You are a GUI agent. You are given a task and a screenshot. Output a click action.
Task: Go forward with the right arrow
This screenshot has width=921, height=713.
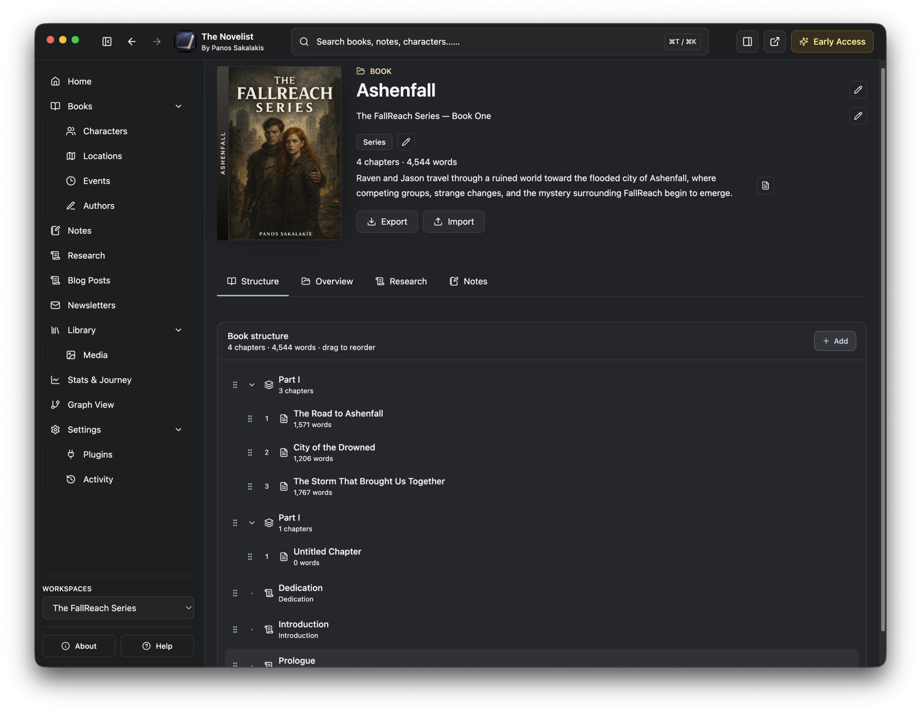(x=157, y=41)
